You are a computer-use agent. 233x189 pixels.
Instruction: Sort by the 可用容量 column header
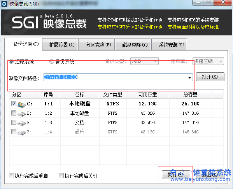pyautogui.click(x=147, y=94)
